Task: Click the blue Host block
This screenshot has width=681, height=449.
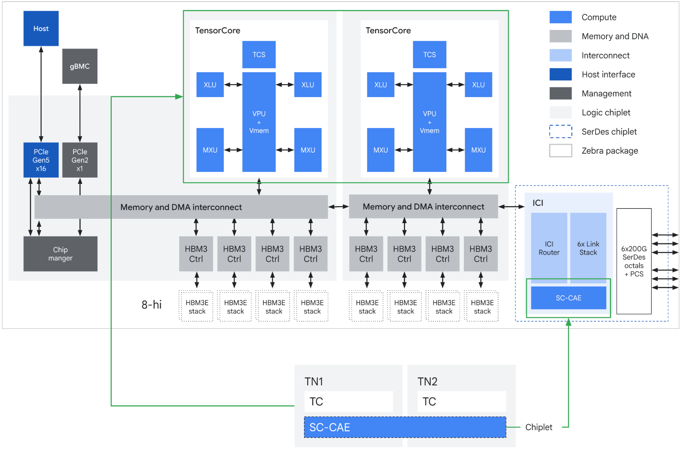Action: click(41, 28)
